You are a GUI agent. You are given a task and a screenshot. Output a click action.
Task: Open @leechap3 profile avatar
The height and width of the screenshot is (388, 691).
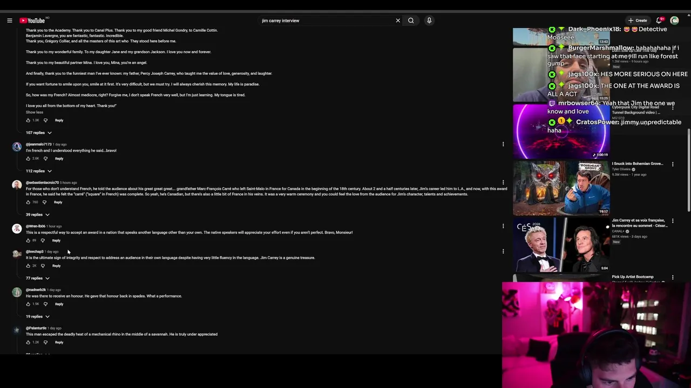tap(17, 254)
